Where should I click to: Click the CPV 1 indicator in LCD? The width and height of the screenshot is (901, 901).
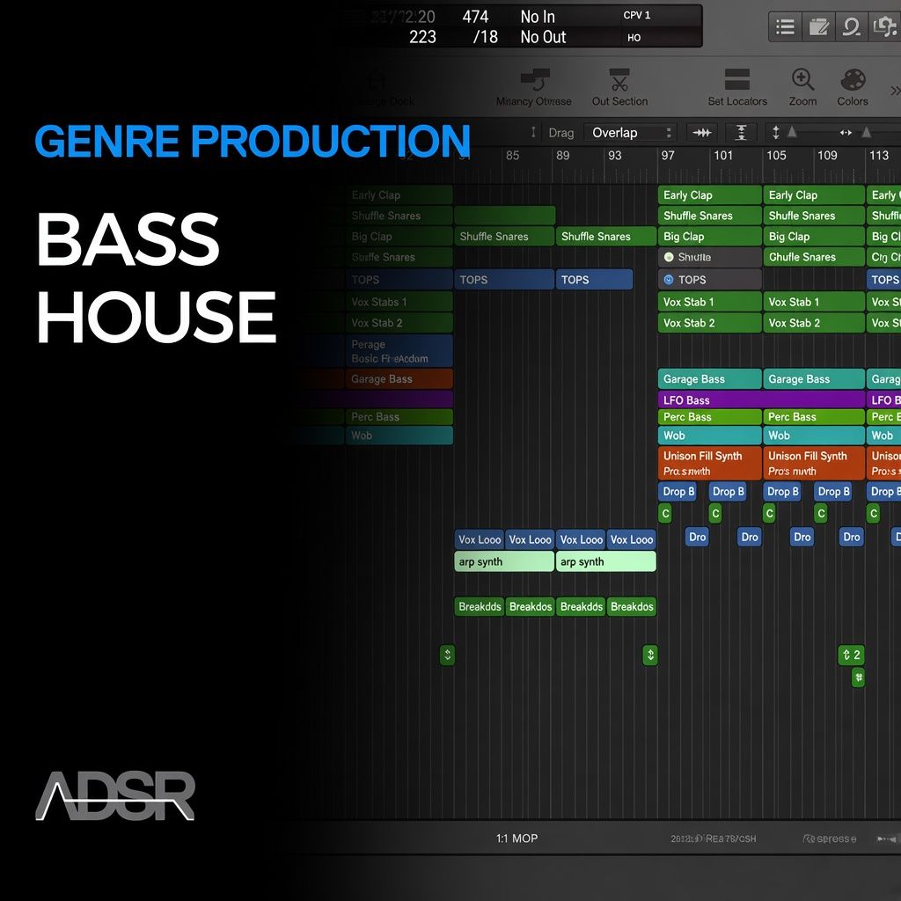point(637,16)
